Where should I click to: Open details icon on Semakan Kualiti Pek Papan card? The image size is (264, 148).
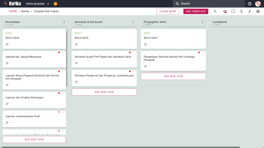tap(76, 63)
